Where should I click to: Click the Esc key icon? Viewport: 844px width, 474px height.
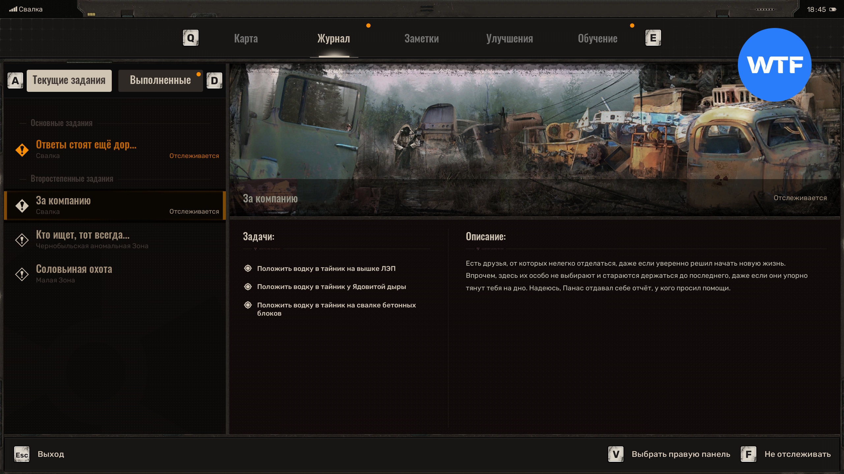pyautogui.click(x=22, y=454)
